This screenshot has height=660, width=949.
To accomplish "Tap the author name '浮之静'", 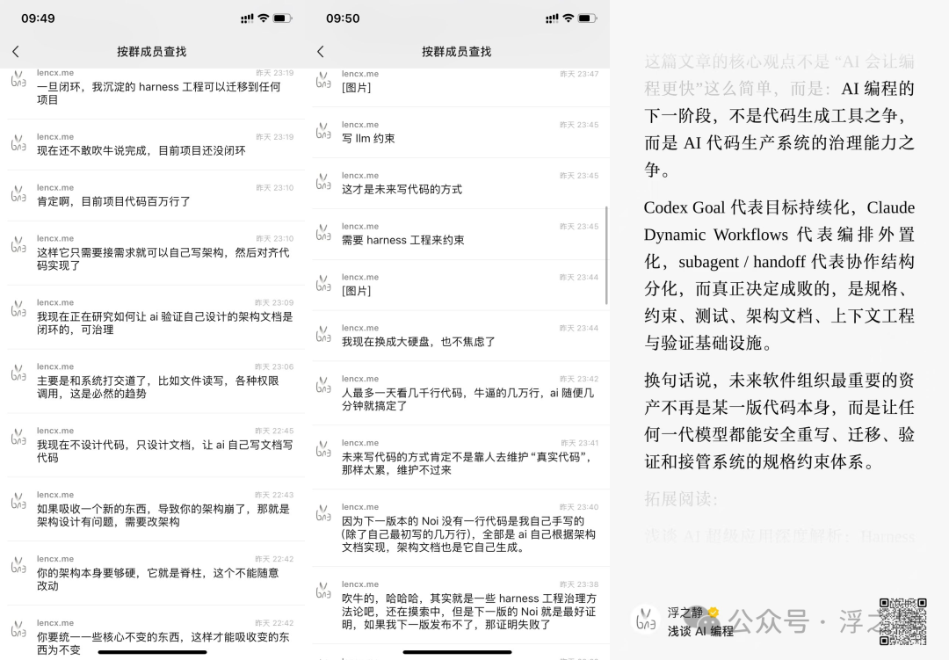I will (x=685, y=613).
